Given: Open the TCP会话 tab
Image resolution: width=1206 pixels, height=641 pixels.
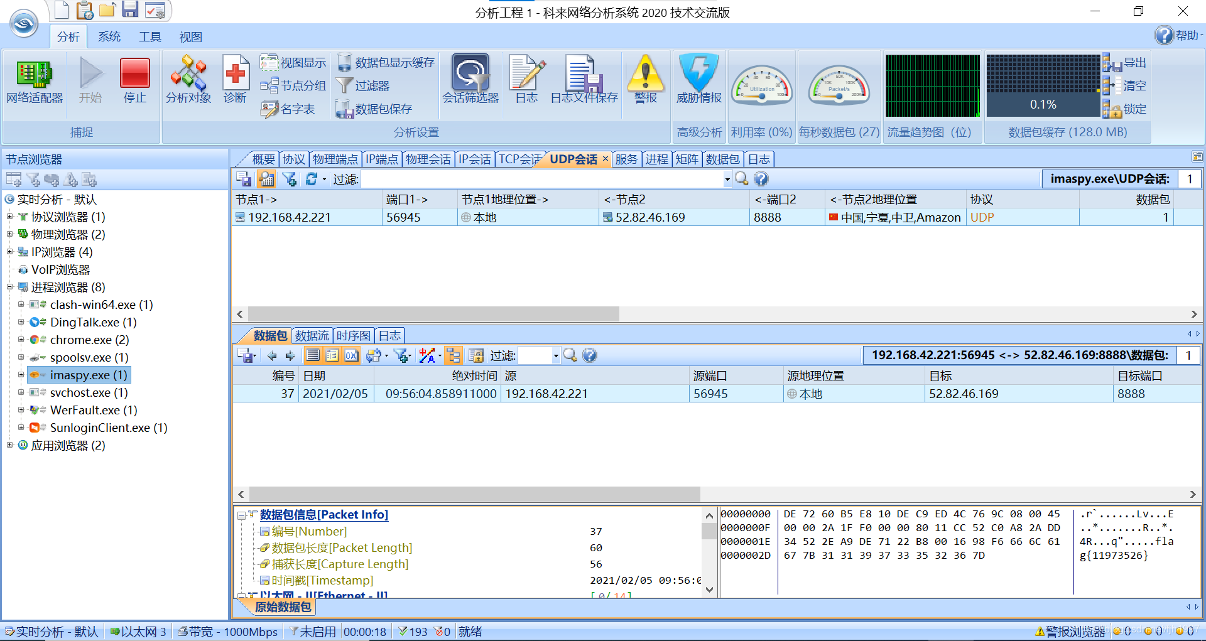Looking at the screenshot, I should (x=520, y=159).
